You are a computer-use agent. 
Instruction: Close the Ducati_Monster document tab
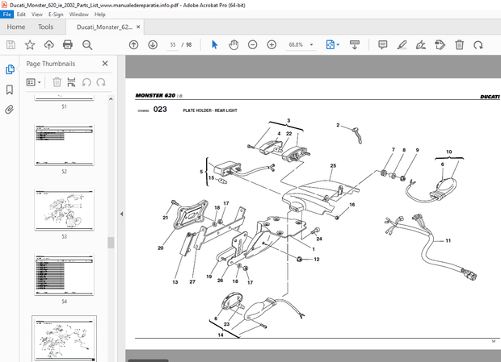[138, 27]
